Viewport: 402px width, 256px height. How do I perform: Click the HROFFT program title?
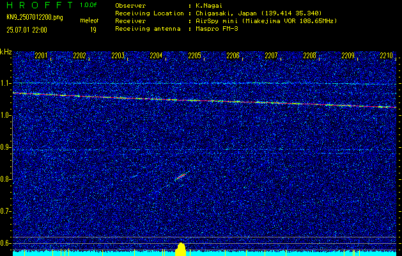point(40,5)
